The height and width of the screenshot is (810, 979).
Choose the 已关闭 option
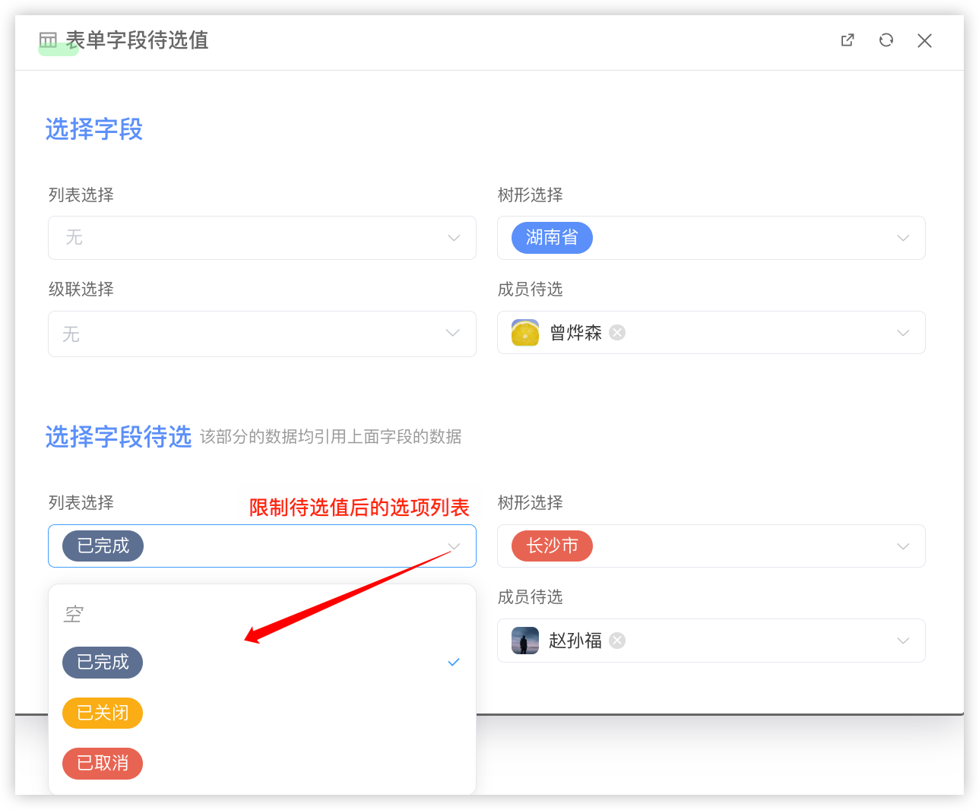pos(103,713)
